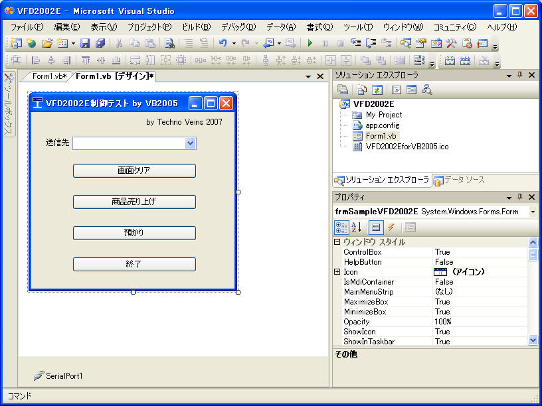Click the 'by Techno Veins 2007' label
This screenshot has width=542, height=406.
point(184,122)
